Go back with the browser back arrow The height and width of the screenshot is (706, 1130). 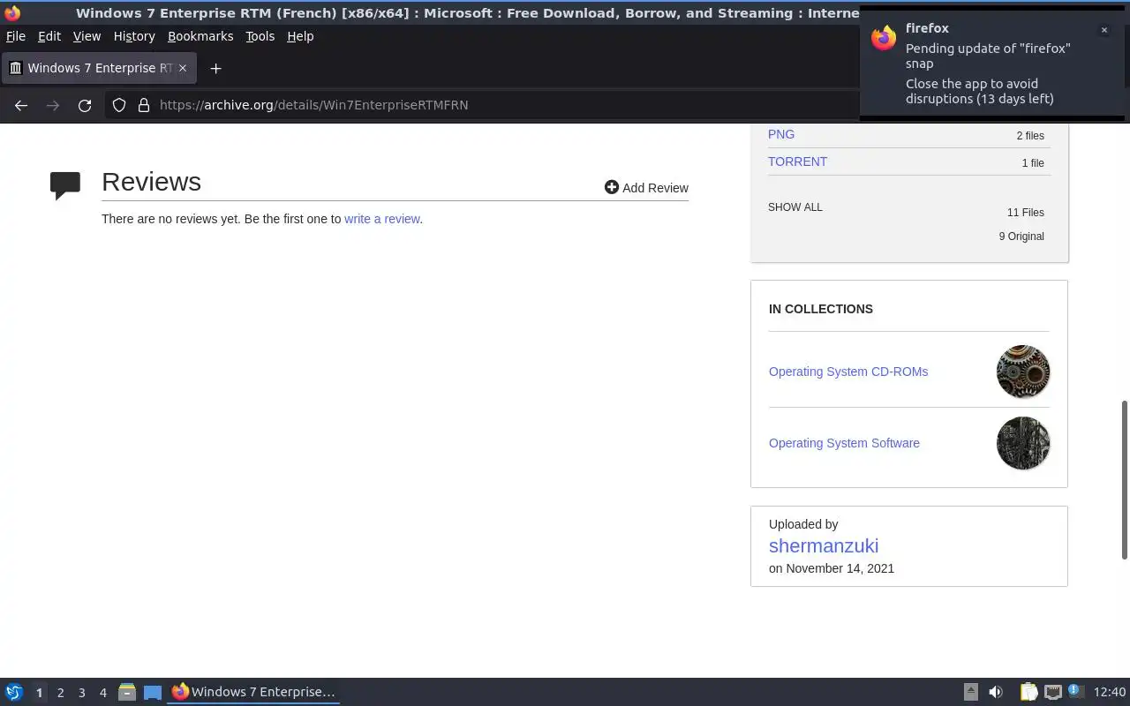tap(21, 105)
